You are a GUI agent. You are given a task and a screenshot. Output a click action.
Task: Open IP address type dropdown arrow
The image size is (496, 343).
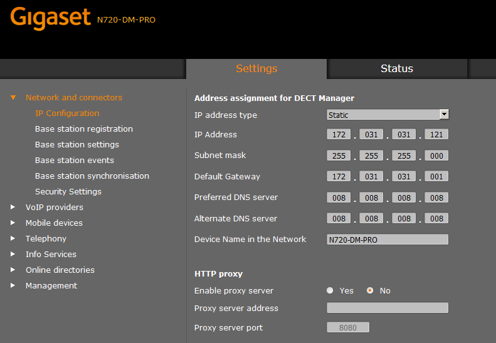tap(444, 114)
